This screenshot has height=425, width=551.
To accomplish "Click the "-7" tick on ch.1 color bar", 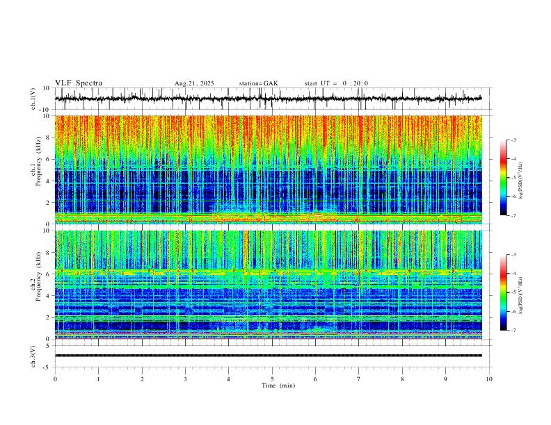I will point(513,216).
